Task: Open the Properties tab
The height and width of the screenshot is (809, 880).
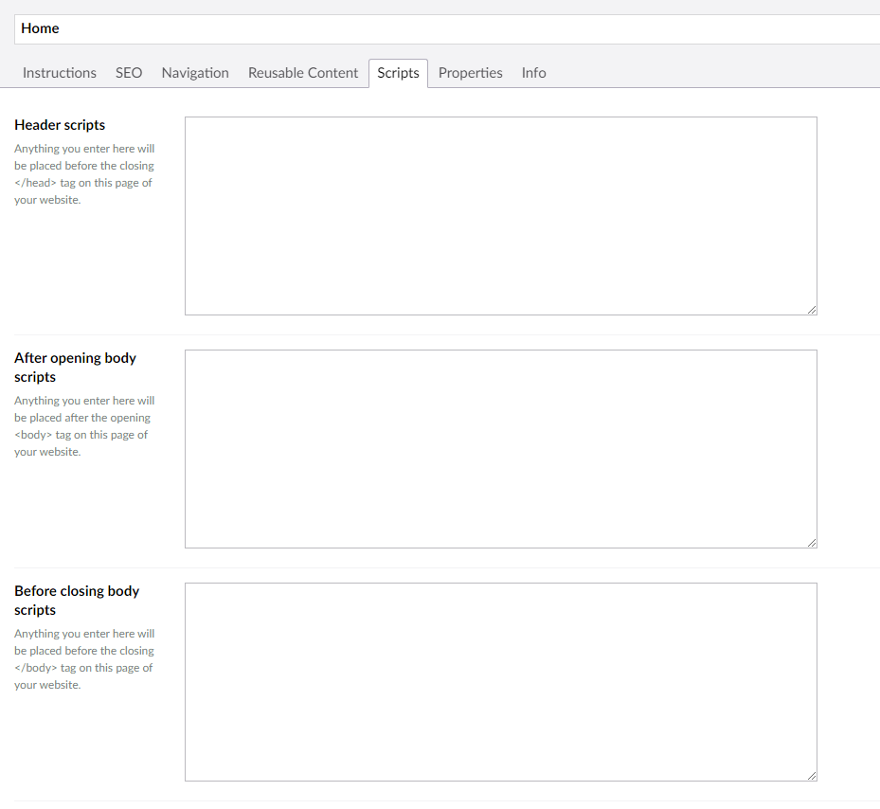Action: point(470,73)
